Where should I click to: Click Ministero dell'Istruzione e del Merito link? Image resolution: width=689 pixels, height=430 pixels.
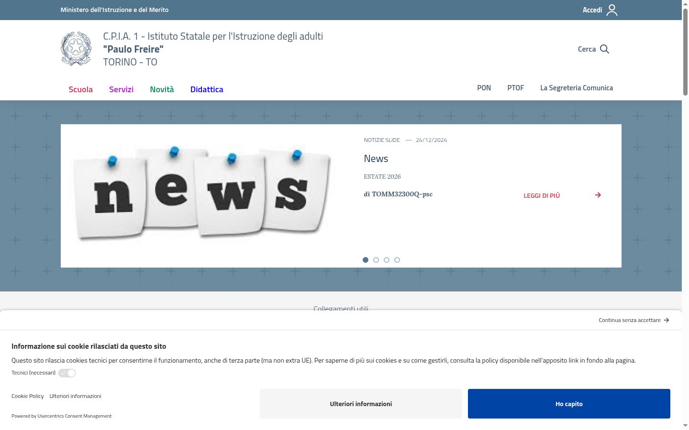click(114, 10)
